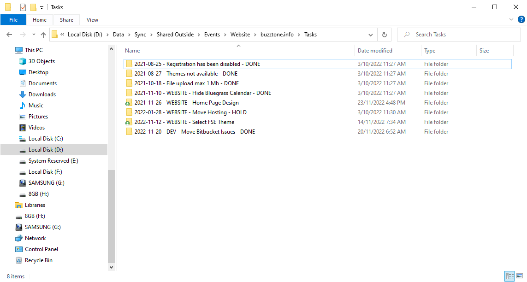Sort by the Date modified column header

click(375, 51)
